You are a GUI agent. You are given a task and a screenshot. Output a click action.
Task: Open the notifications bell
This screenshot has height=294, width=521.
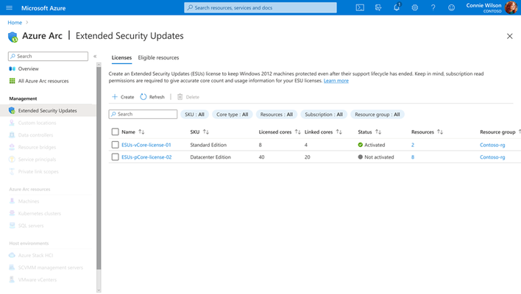pos(397,7)
